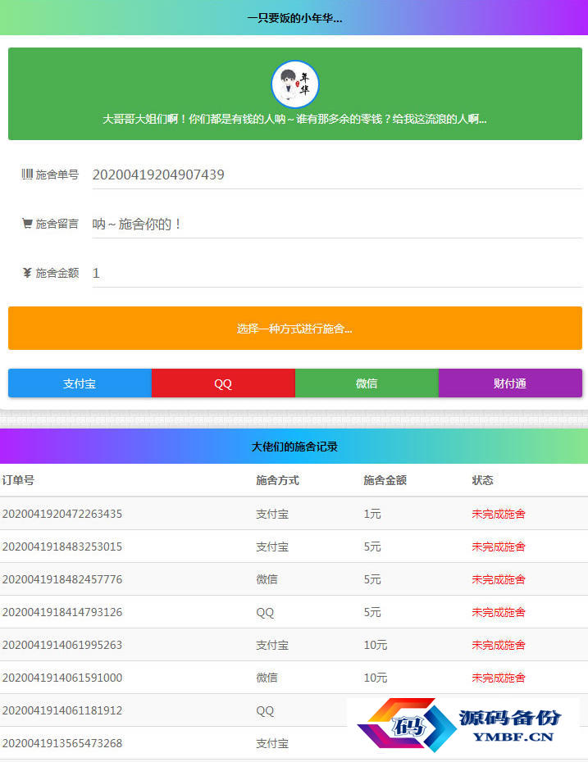This screenshot has width=588, height=762.
Task: Click the cart icon beside 施舍留言
Action: pos(27,224)
